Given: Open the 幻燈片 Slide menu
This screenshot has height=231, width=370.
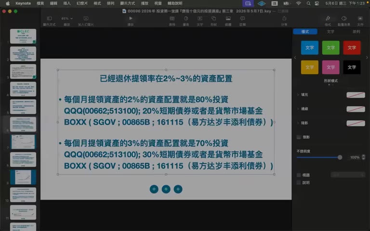Looking at the screenshot, I should 82,3.
